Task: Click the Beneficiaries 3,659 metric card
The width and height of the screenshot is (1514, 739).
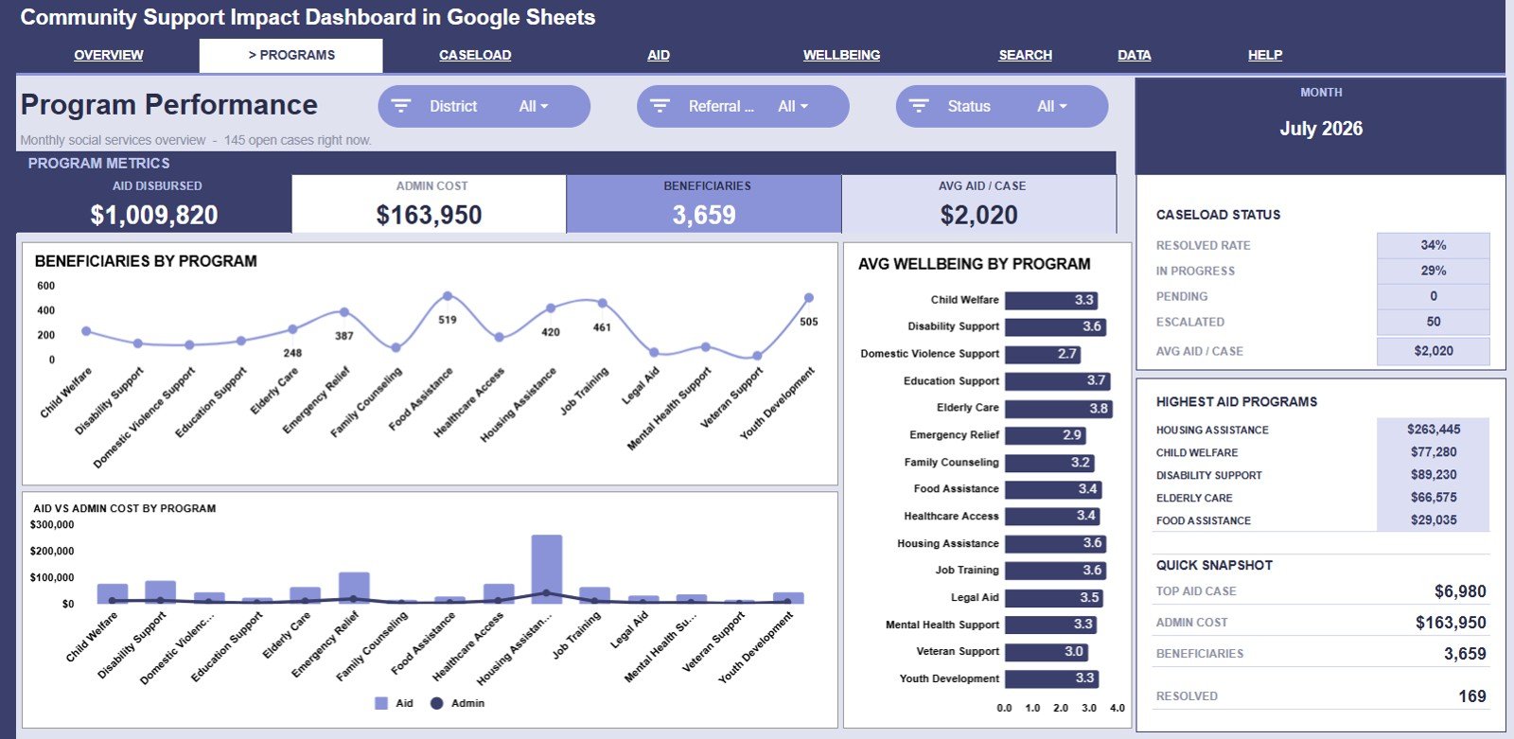Action: [x=704, y=203]
